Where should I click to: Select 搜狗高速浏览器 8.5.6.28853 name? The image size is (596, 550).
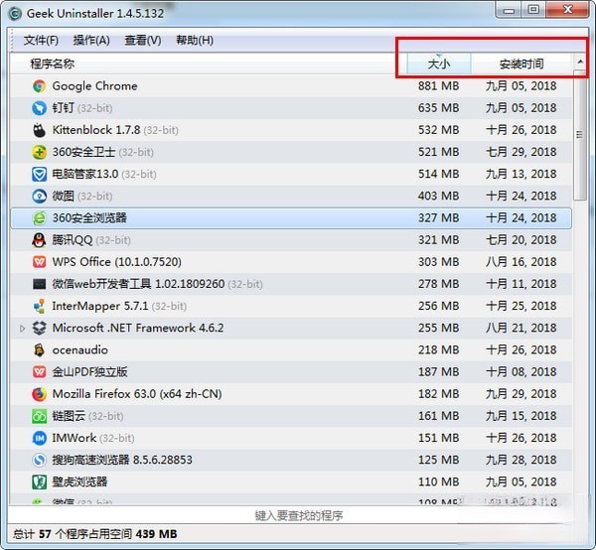(122, 460)
